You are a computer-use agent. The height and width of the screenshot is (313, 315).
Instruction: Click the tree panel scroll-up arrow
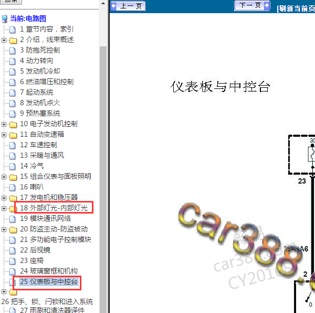point(103,4)
